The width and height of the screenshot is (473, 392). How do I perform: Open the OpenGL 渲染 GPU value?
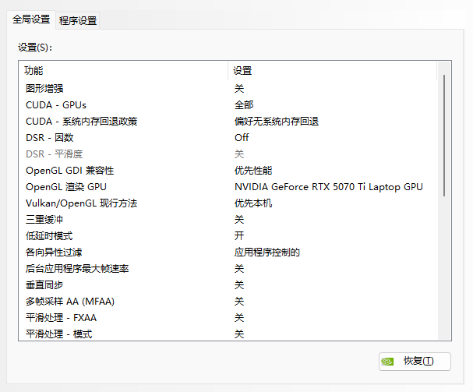click(x=328, y=186)
